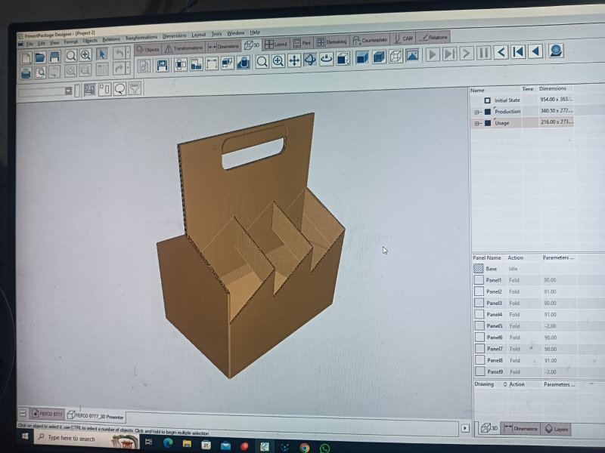The width and height of the screenshot is (605, 453).
Task: Toggle the Panel5 checkbox
Action: 479,326
